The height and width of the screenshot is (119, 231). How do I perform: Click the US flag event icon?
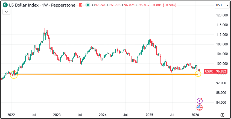point(200,107)
